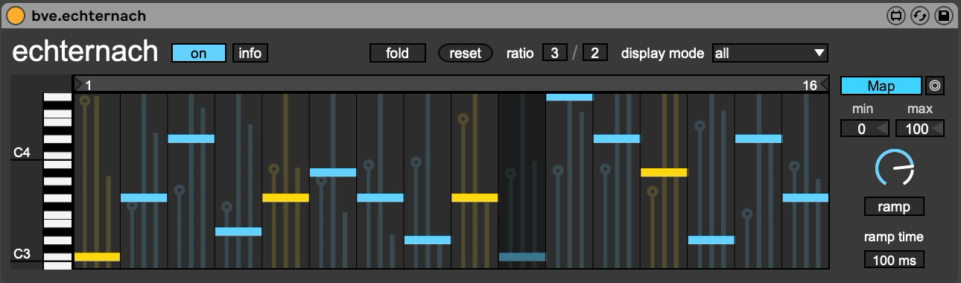Select the blue note bar in step 7
This screenshot has width=961, height=283.
(x=380, y=197)
